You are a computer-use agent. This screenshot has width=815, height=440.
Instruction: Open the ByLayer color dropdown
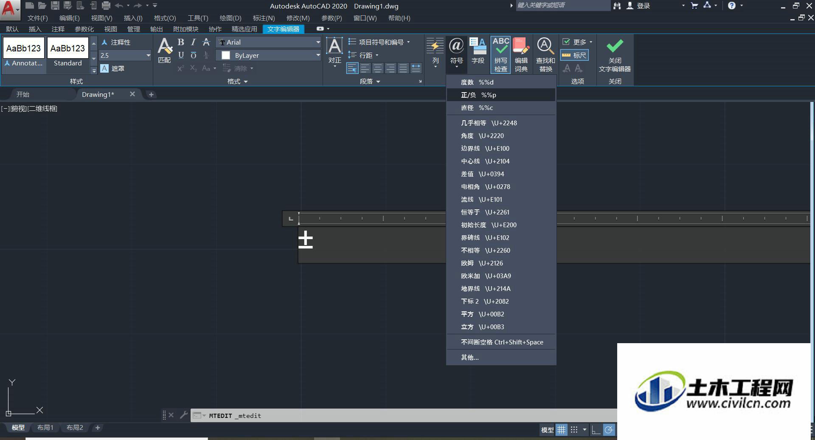318,55
